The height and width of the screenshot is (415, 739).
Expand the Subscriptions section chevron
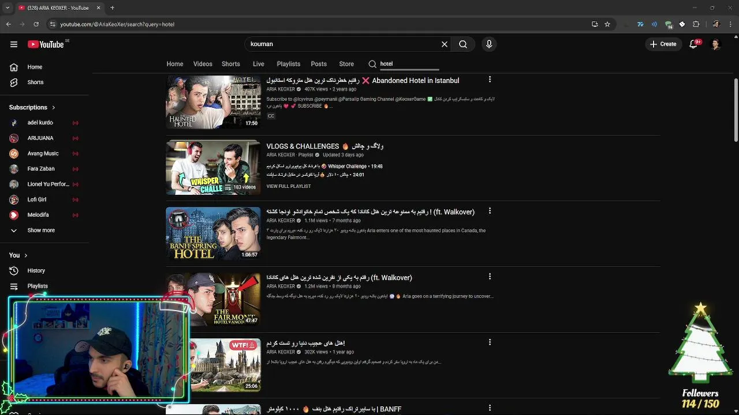(53, 108)
